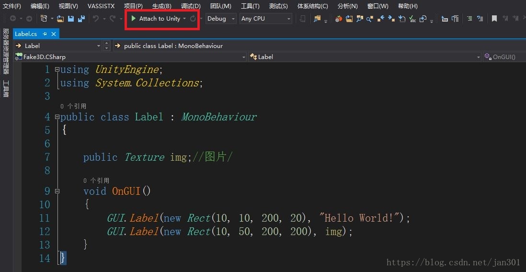Click the Undo arrow icon
Screen dimensions: 526x272
click(96, 19)
